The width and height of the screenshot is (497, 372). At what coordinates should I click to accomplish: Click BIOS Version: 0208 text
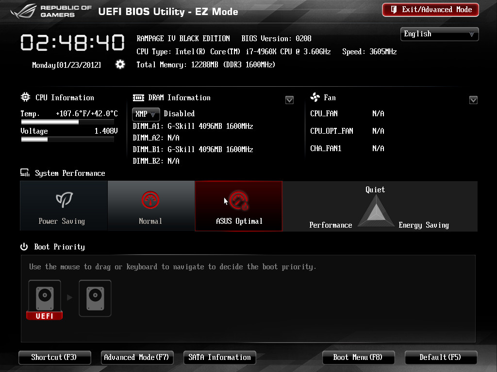[x=276, y=39]
